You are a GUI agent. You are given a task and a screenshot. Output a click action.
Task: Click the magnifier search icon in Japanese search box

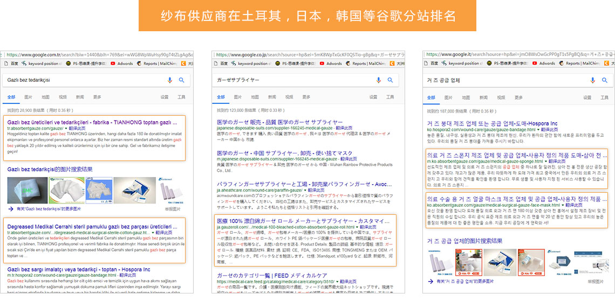pos(391,80)
